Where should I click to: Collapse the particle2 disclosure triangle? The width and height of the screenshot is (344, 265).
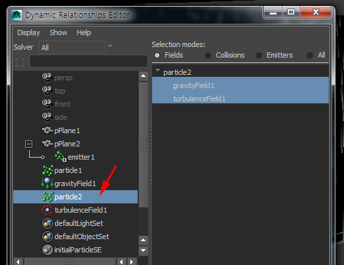(x=157, y=70)
